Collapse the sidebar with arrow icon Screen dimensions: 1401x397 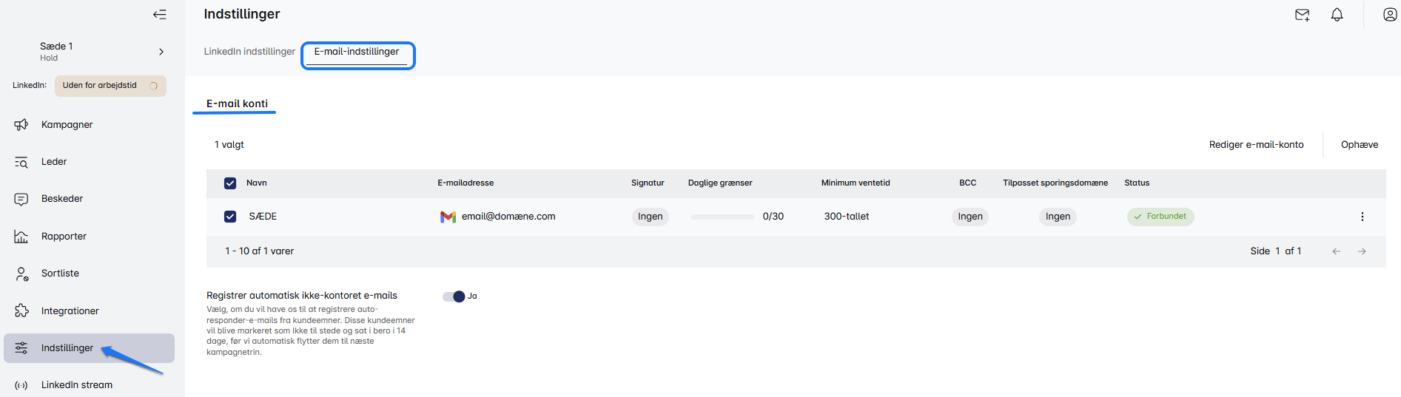(159, 15)
